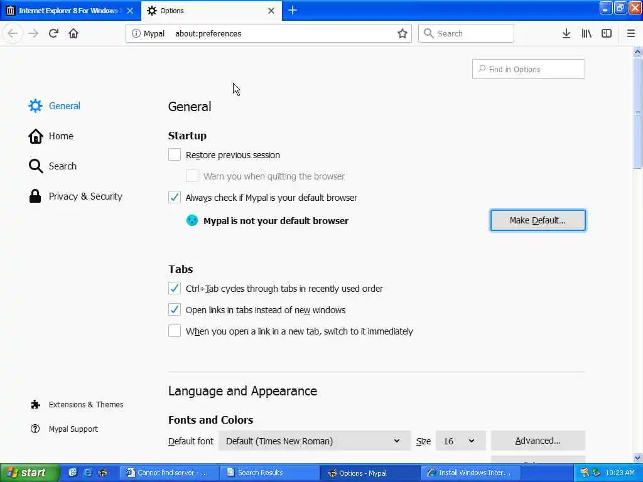Close the Options tab
Image resolution: width=643 pixels, height=482 pixels.
(x=271, y=11)
